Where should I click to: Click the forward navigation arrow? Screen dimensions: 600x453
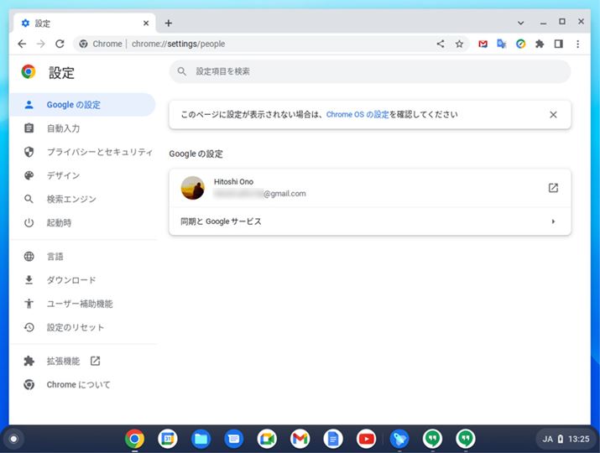41,44
